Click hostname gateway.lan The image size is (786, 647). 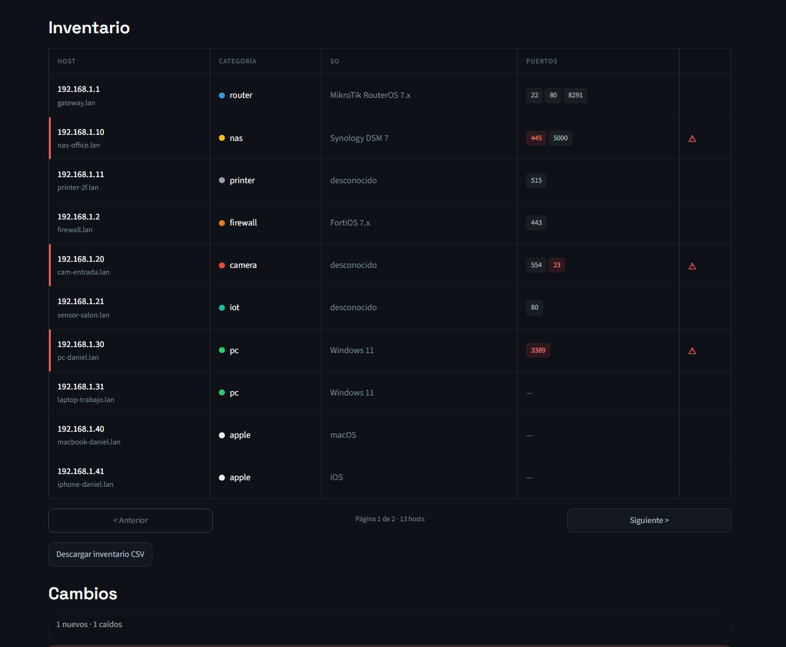pos(76,103)
